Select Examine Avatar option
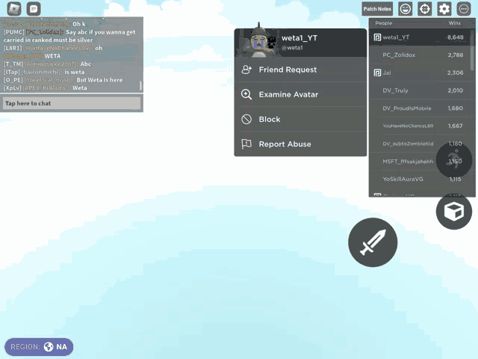 pyautogui.click(x=300, y=94)
